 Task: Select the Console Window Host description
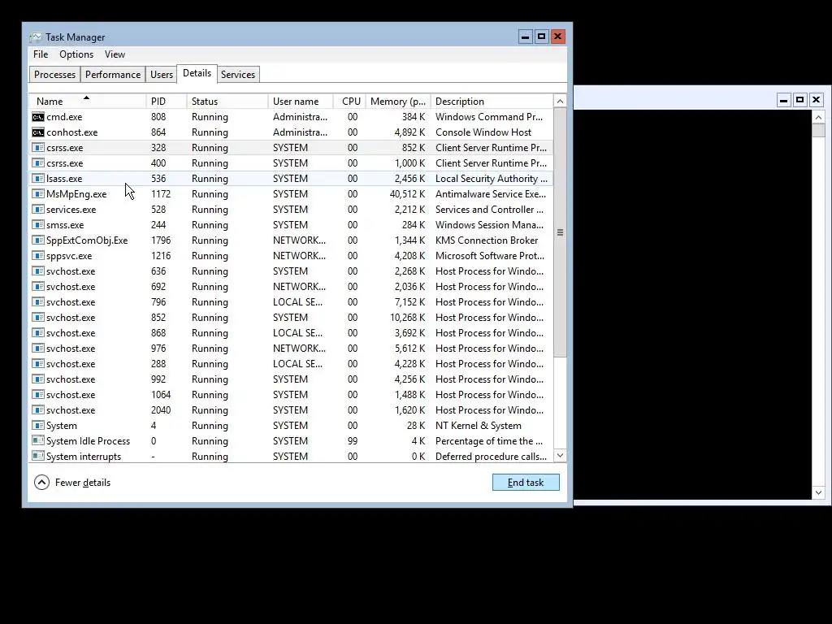tap(483, 132)
